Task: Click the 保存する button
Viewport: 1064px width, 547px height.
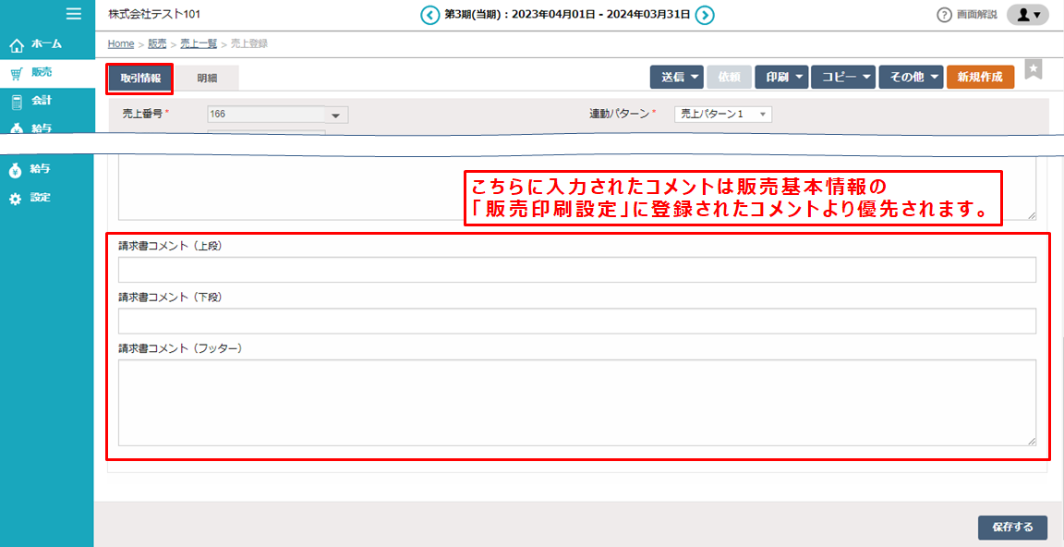Action: [1011, 527]
